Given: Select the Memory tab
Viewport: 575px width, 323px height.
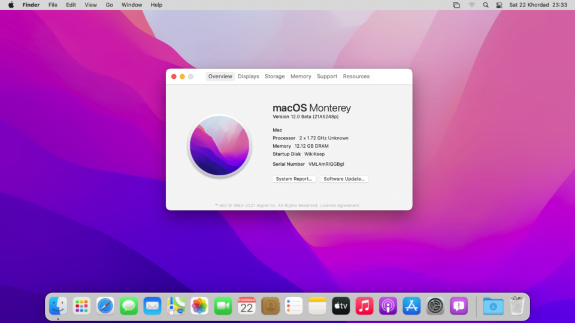Looking at the screenshot, I should click(x=301, y=77).
